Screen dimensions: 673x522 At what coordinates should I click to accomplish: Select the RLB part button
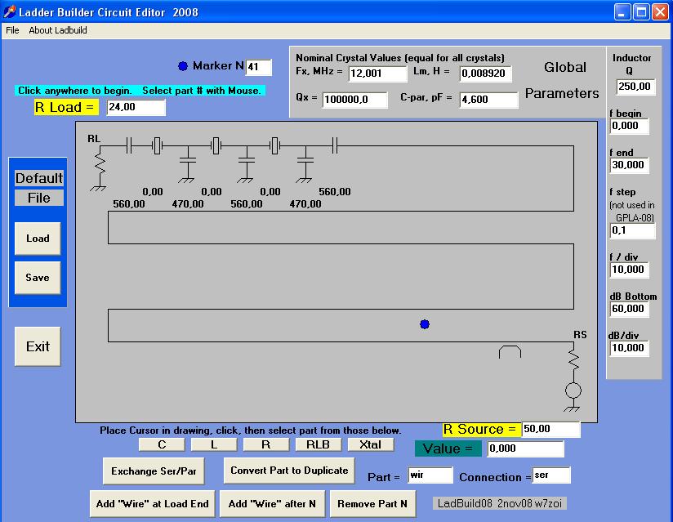(x=318, y=445)
